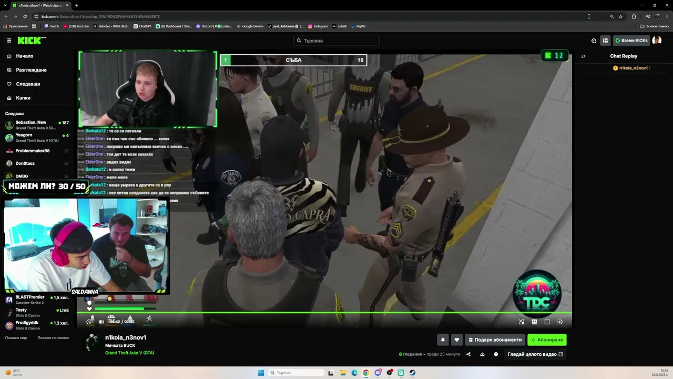Open the Windows Start menu

point(261,373)
